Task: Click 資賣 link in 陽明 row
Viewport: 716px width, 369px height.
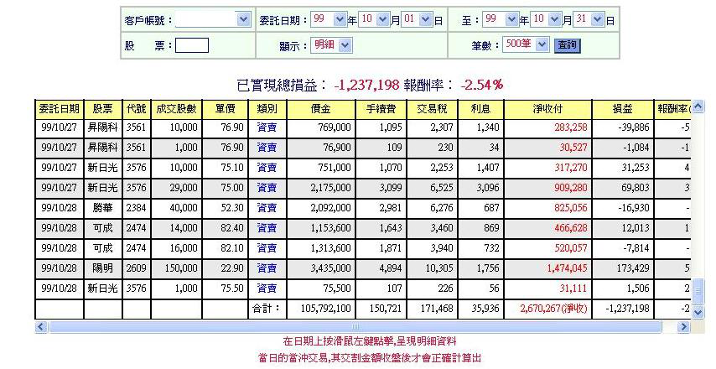Action: (x=267, y=268)
